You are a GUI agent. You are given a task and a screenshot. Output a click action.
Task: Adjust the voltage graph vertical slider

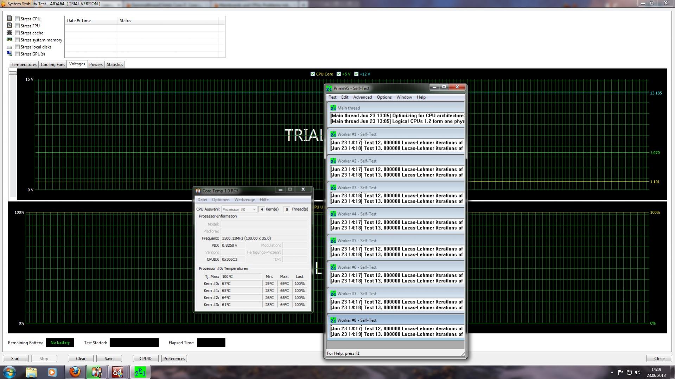coord(13,73)
